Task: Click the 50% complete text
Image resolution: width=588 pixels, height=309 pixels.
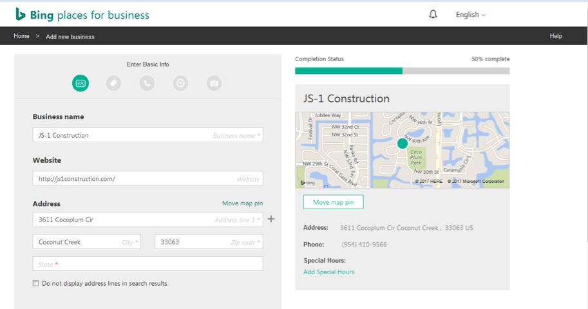Action: [491, 59]
